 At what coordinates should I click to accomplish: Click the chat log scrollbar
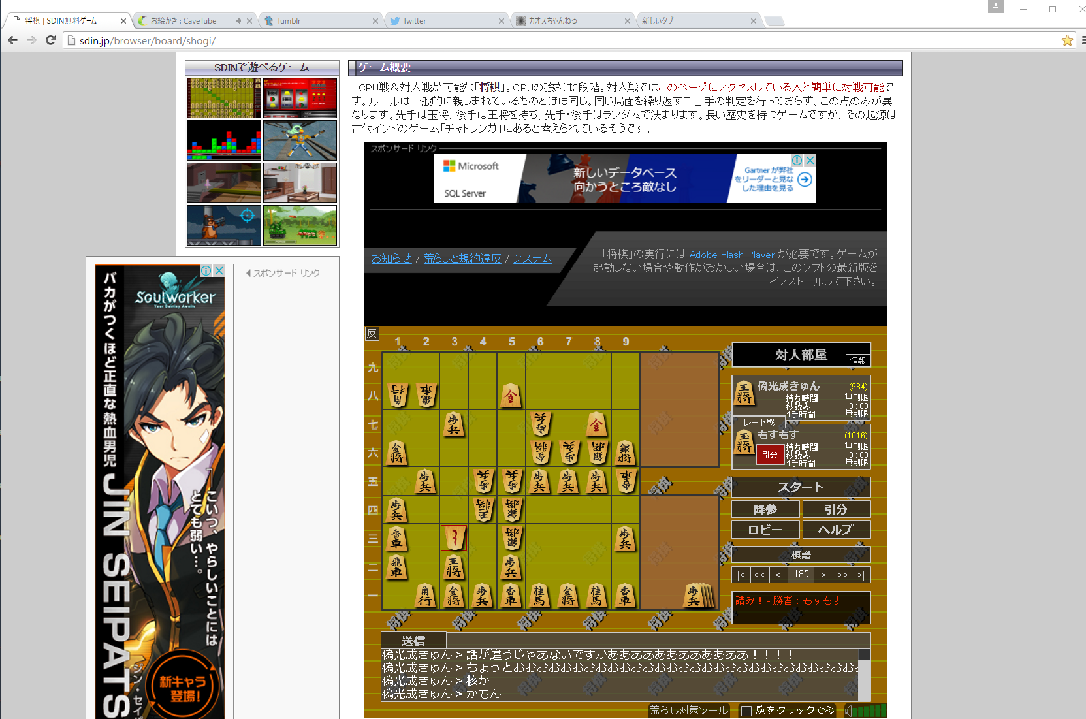point(865,675)
